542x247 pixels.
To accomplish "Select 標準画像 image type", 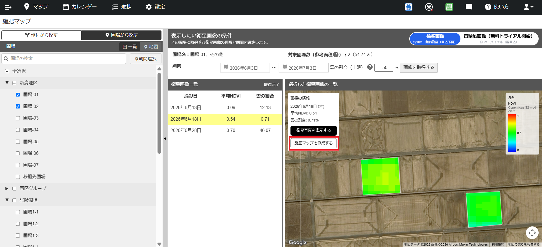I will [435, 39].
